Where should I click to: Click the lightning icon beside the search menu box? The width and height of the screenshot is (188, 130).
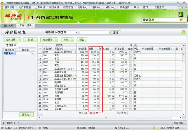(181, 20)
